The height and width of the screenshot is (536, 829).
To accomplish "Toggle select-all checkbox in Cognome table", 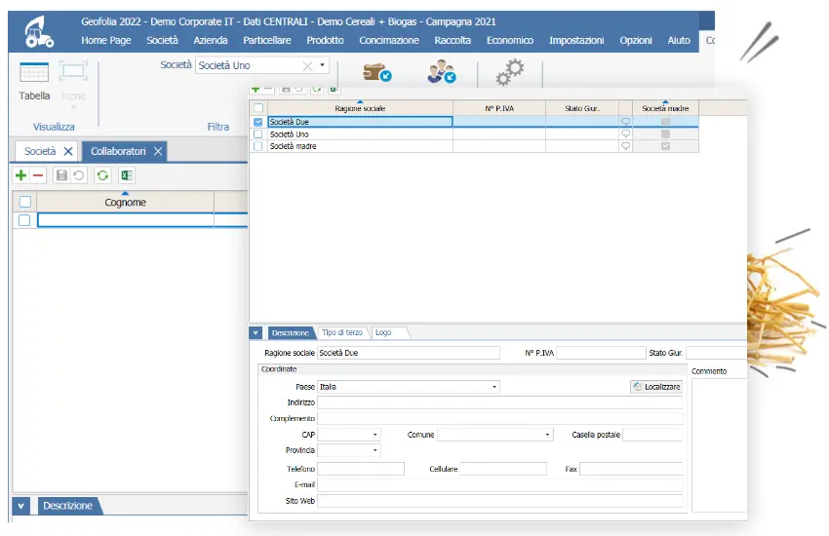I will pos(24,202).
